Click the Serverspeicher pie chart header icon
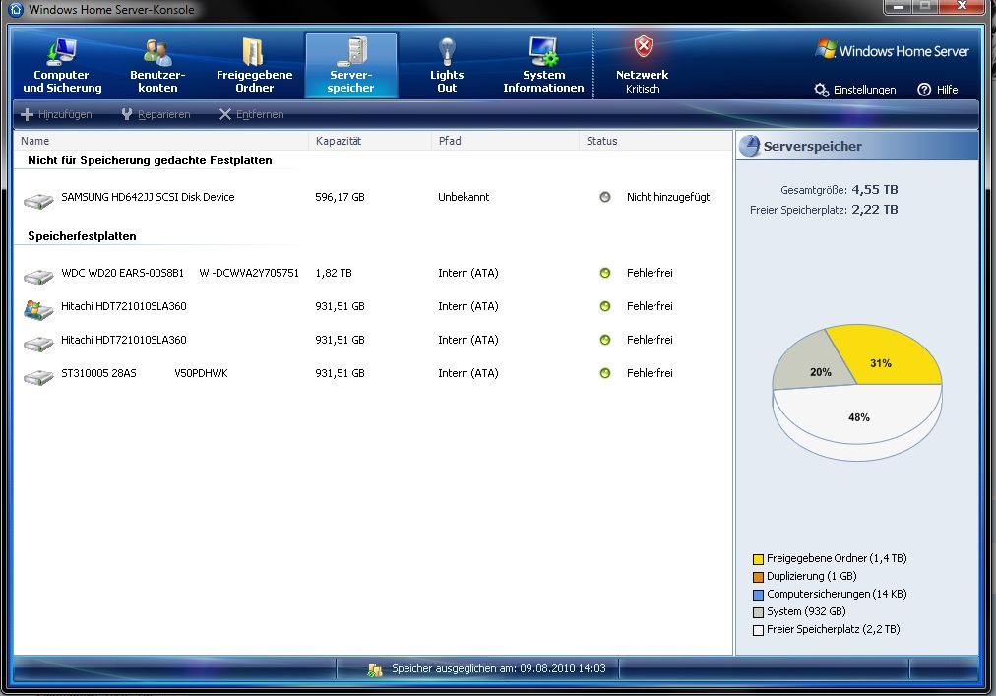 pyautogui.click(x=750, y=146)
